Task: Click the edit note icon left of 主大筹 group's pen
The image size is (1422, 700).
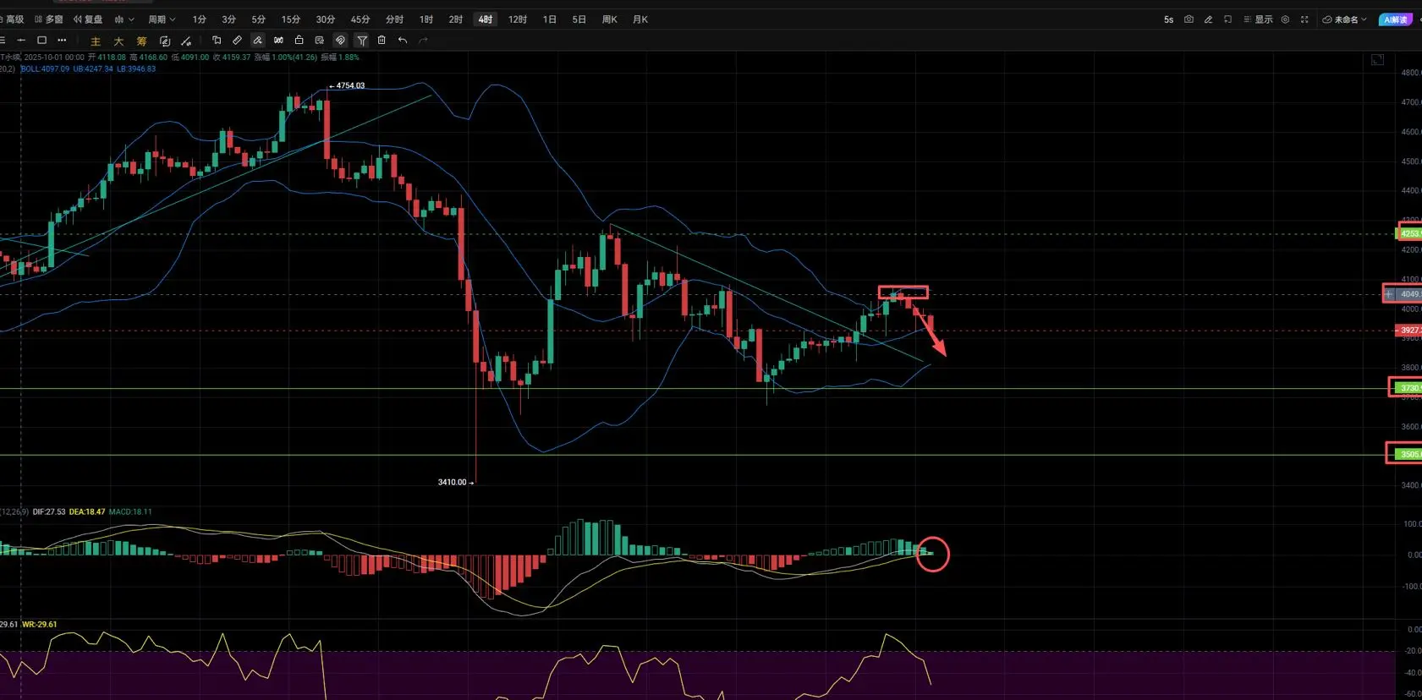Action: [x=165, y=41]
